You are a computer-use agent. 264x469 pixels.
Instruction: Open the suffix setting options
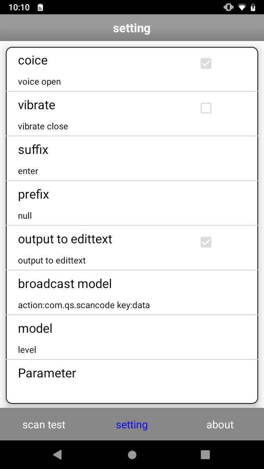tap(132, 158)
